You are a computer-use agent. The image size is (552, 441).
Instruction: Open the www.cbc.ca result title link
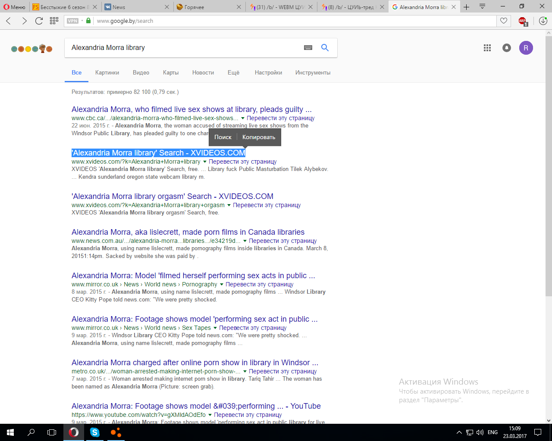191,109
